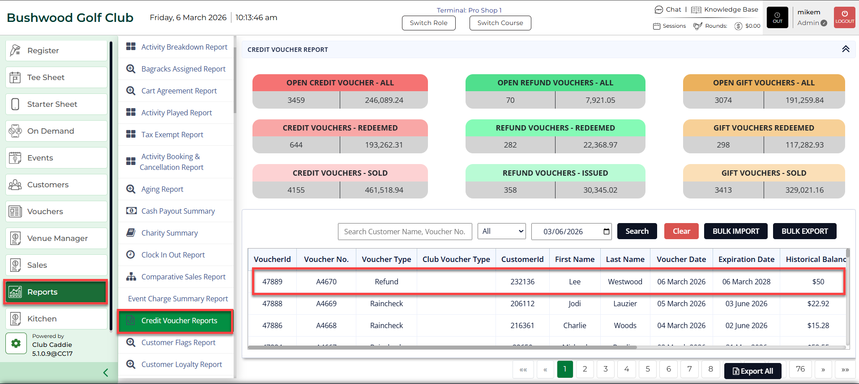Open the date picker calendar icon

(x=606, y=231)
